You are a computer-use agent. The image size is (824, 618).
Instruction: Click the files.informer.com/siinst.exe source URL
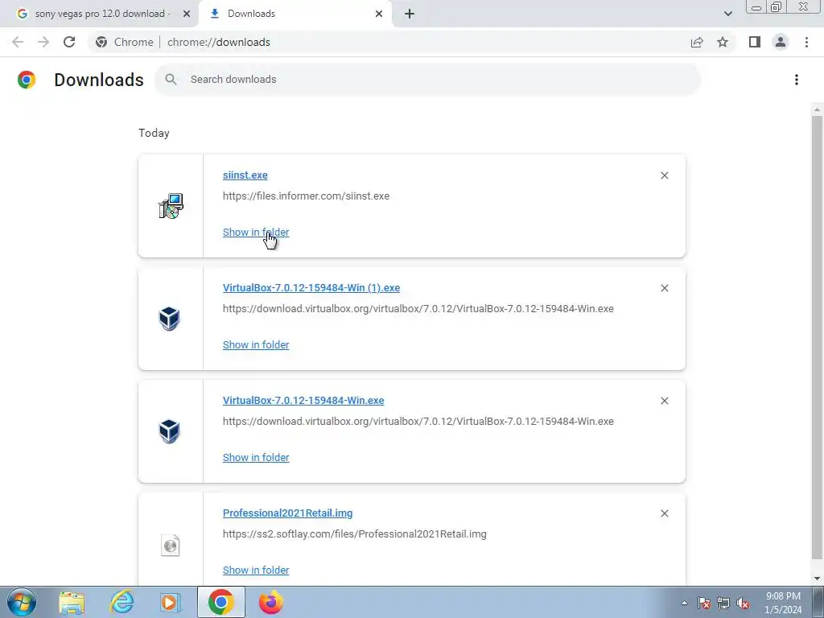coord(306,196)
